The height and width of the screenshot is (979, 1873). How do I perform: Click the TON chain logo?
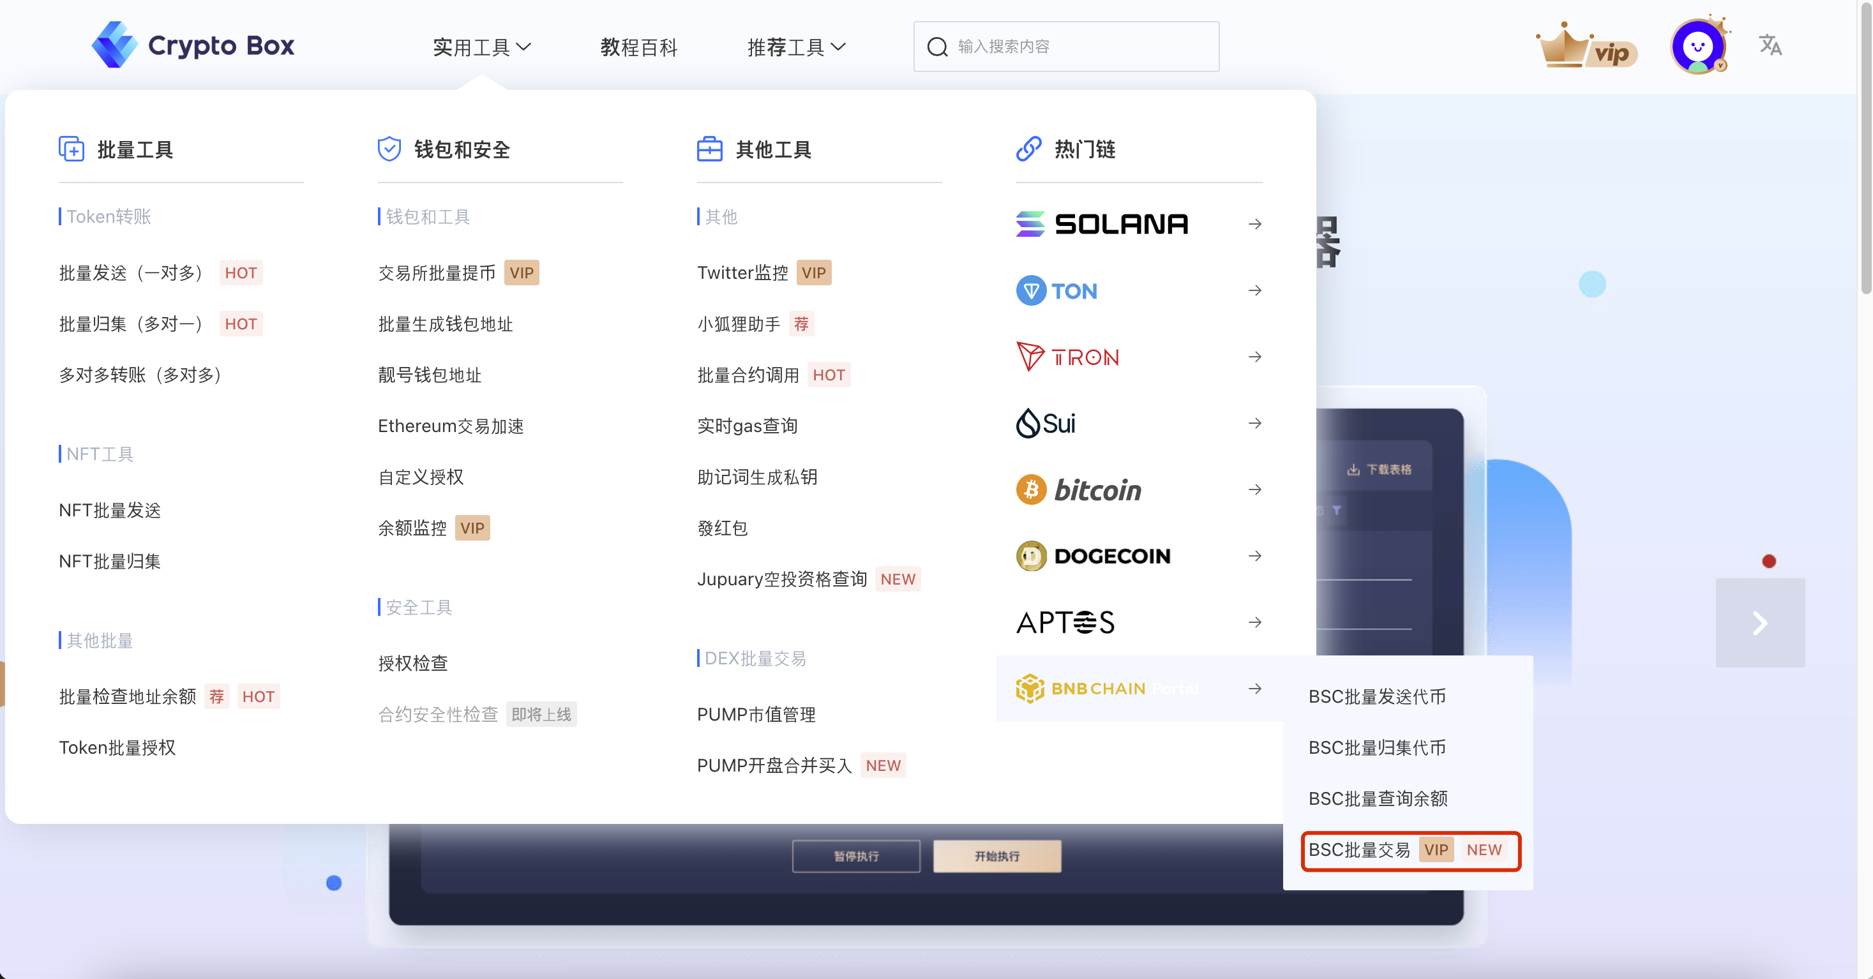point(1056,291)
